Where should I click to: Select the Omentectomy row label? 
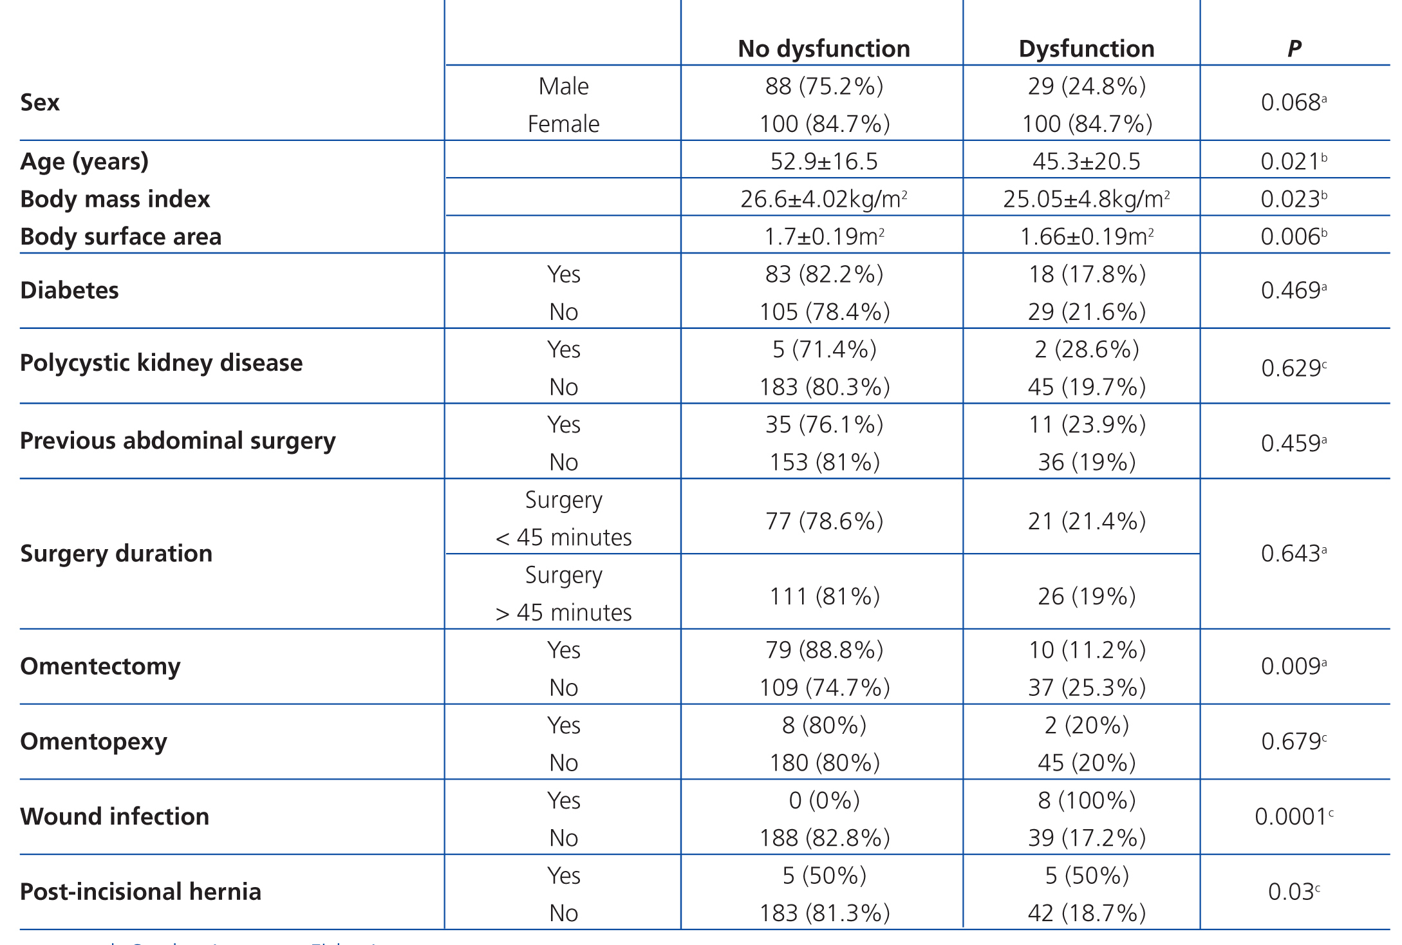100,666
